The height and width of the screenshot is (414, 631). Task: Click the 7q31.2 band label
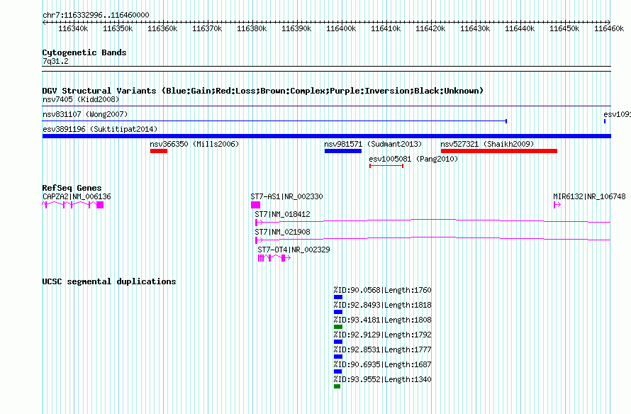(x=55, y=62)
